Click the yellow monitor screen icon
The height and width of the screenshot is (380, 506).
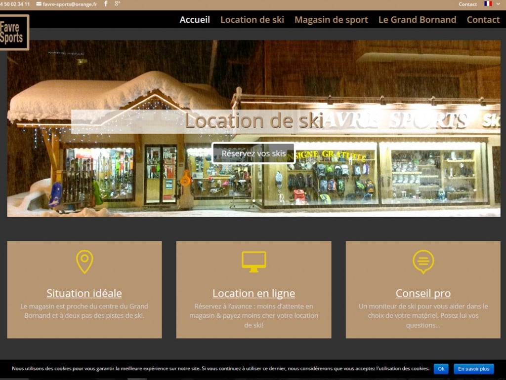tap(254, 262)
